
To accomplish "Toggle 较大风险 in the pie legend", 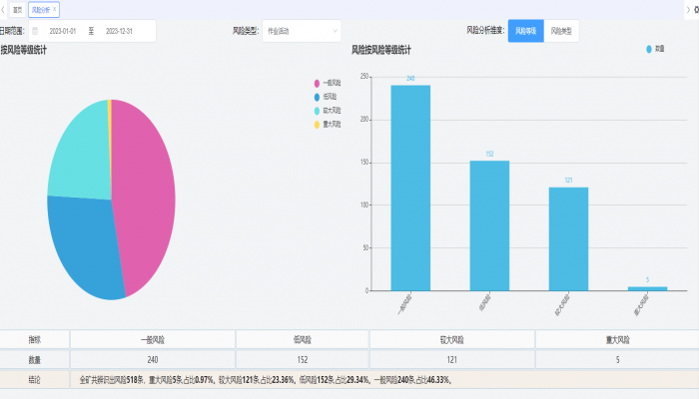I will [x=318, y=111].
